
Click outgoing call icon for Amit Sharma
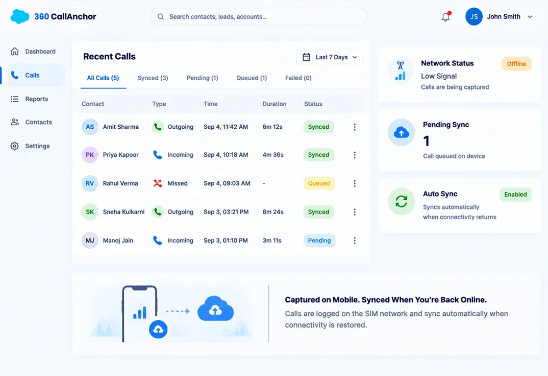pyautogui.click(x=158, y=127)
